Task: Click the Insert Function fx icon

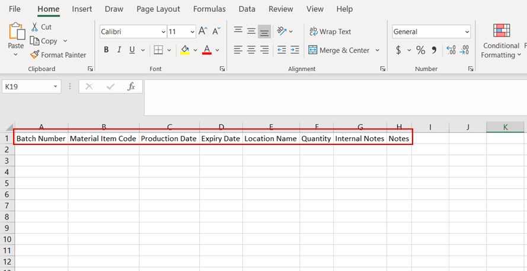Action: [132, 86]
